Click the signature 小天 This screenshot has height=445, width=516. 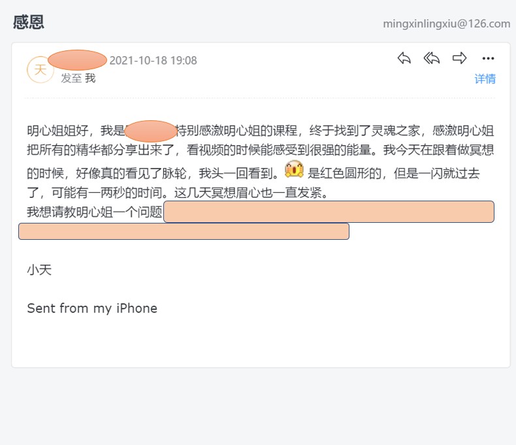click(39, 270)
